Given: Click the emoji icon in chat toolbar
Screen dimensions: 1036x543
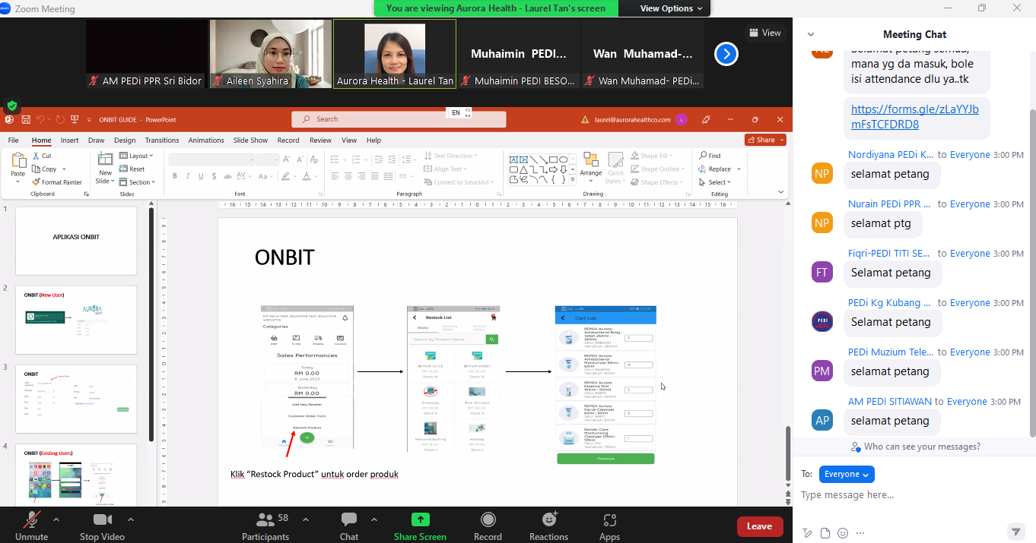Looking at the screenshot, I should tap(843, 533).
